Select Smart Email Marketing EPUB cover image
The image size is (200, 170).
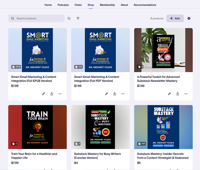[x=37, y=50]
